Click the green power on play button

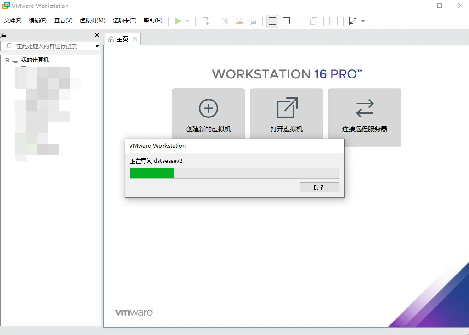pos(178,21)
